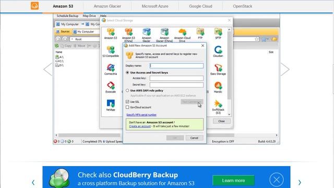Switch to the Amazon S3 tab
This screenshot has height=188, width=334.
63,6
